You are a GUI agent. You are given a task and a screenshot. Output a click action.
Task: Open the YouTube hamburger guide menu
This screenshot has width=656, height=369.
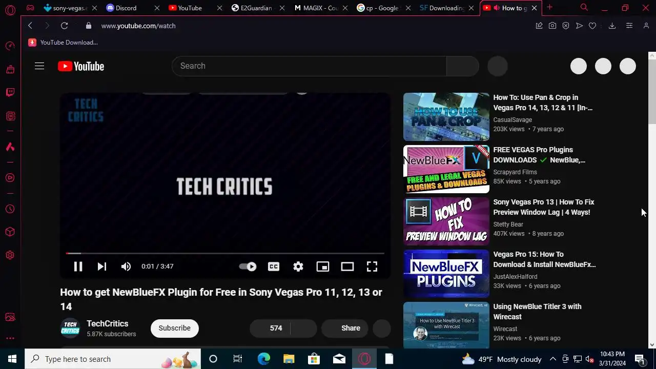tap(39, 66)
